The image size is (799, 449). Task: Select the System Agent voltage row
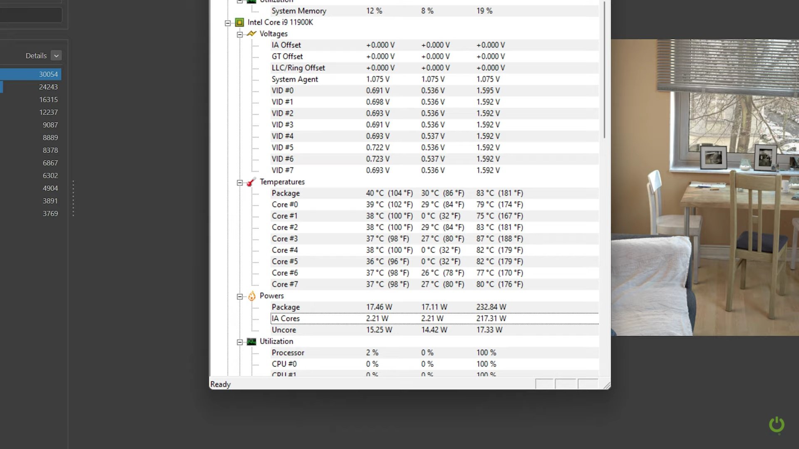click(295, 79)
